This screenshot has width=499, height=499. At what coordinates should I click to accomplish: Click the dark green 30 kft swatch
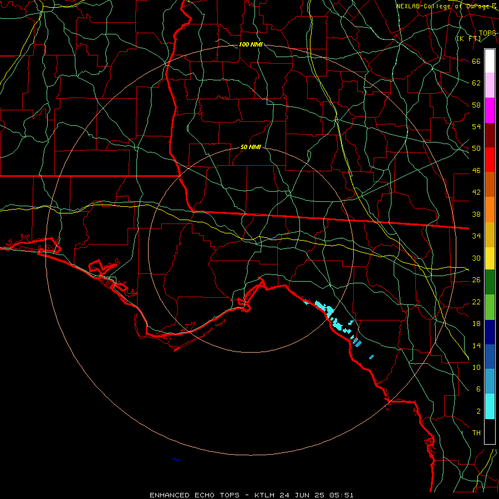pyautogui.click(x=490, y=282)
